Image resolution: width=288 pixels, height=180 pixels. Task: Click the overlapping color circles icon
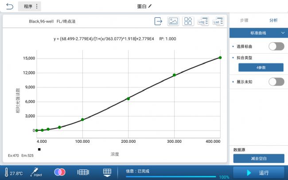tap(60, 172)
